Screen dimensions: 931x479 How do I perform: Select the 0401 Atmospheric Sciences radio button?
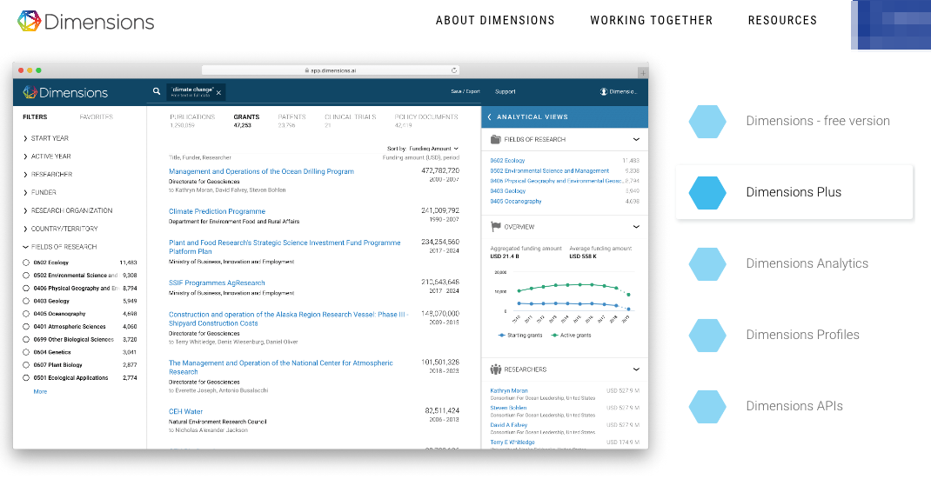click(26, 327)
